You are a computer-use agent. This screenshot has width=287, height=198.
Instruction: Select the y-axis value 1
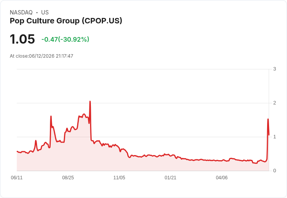(275, 137)
